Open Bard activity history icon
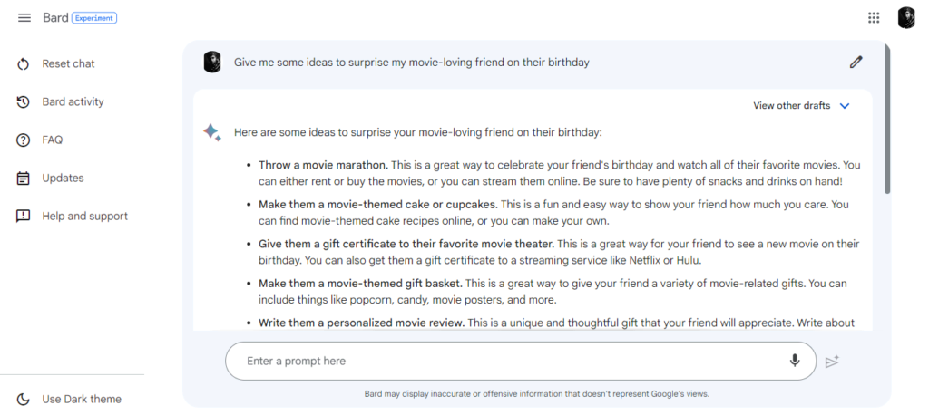Viewport: 929px width, 415px height. [x=24, y=102]
